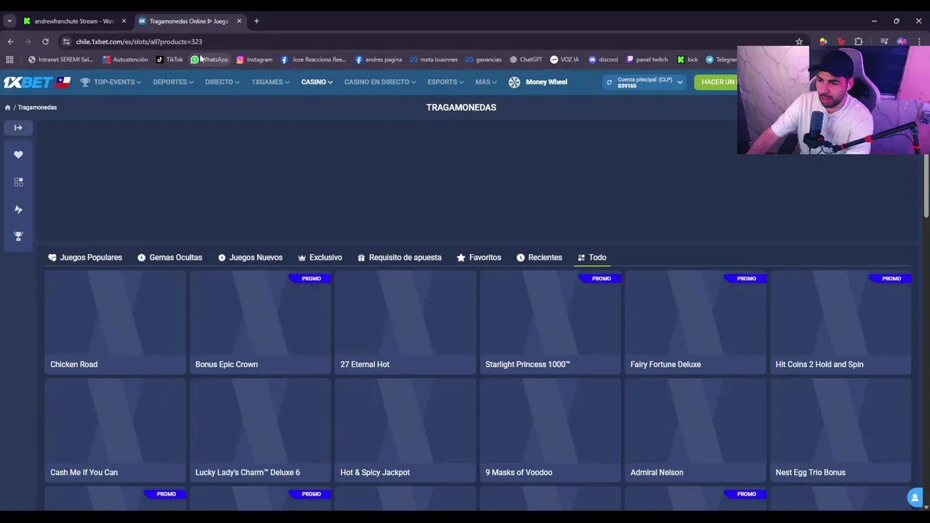Open Hot & Spicy Jackpot game
Screen dimensions: 930x523
coord(405,430)
